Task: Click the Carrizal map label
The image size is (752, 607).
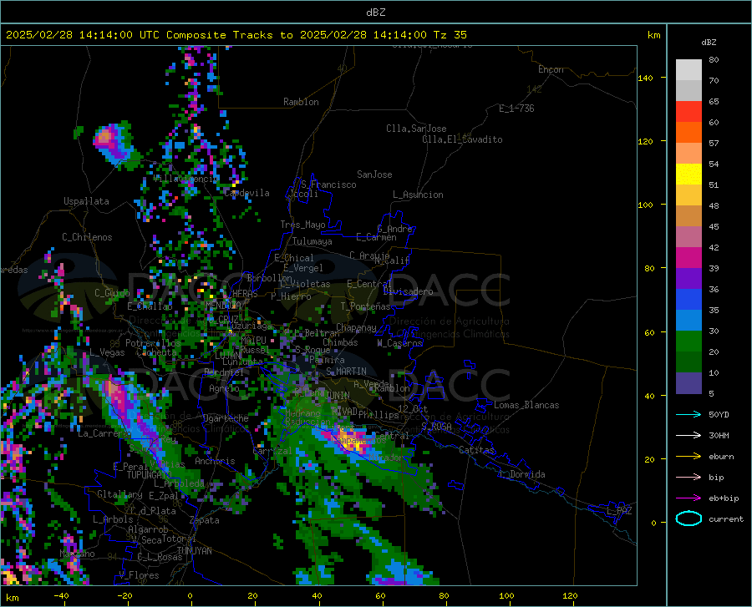Action: (x=272, y=451)
